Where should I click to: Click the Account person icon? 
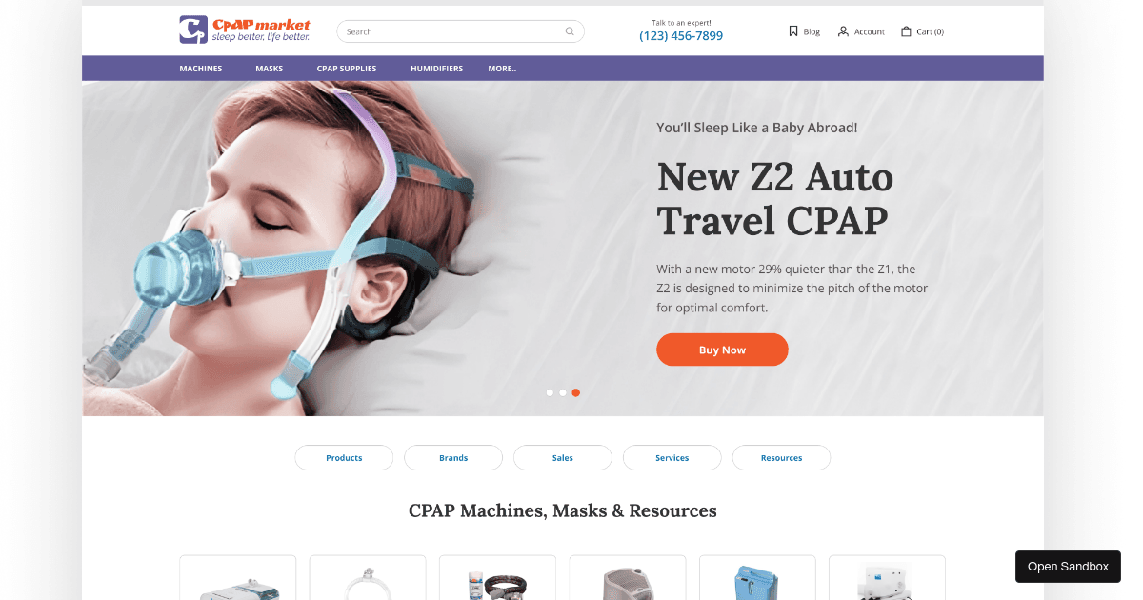pyautogui.click(x=843, y=31)
